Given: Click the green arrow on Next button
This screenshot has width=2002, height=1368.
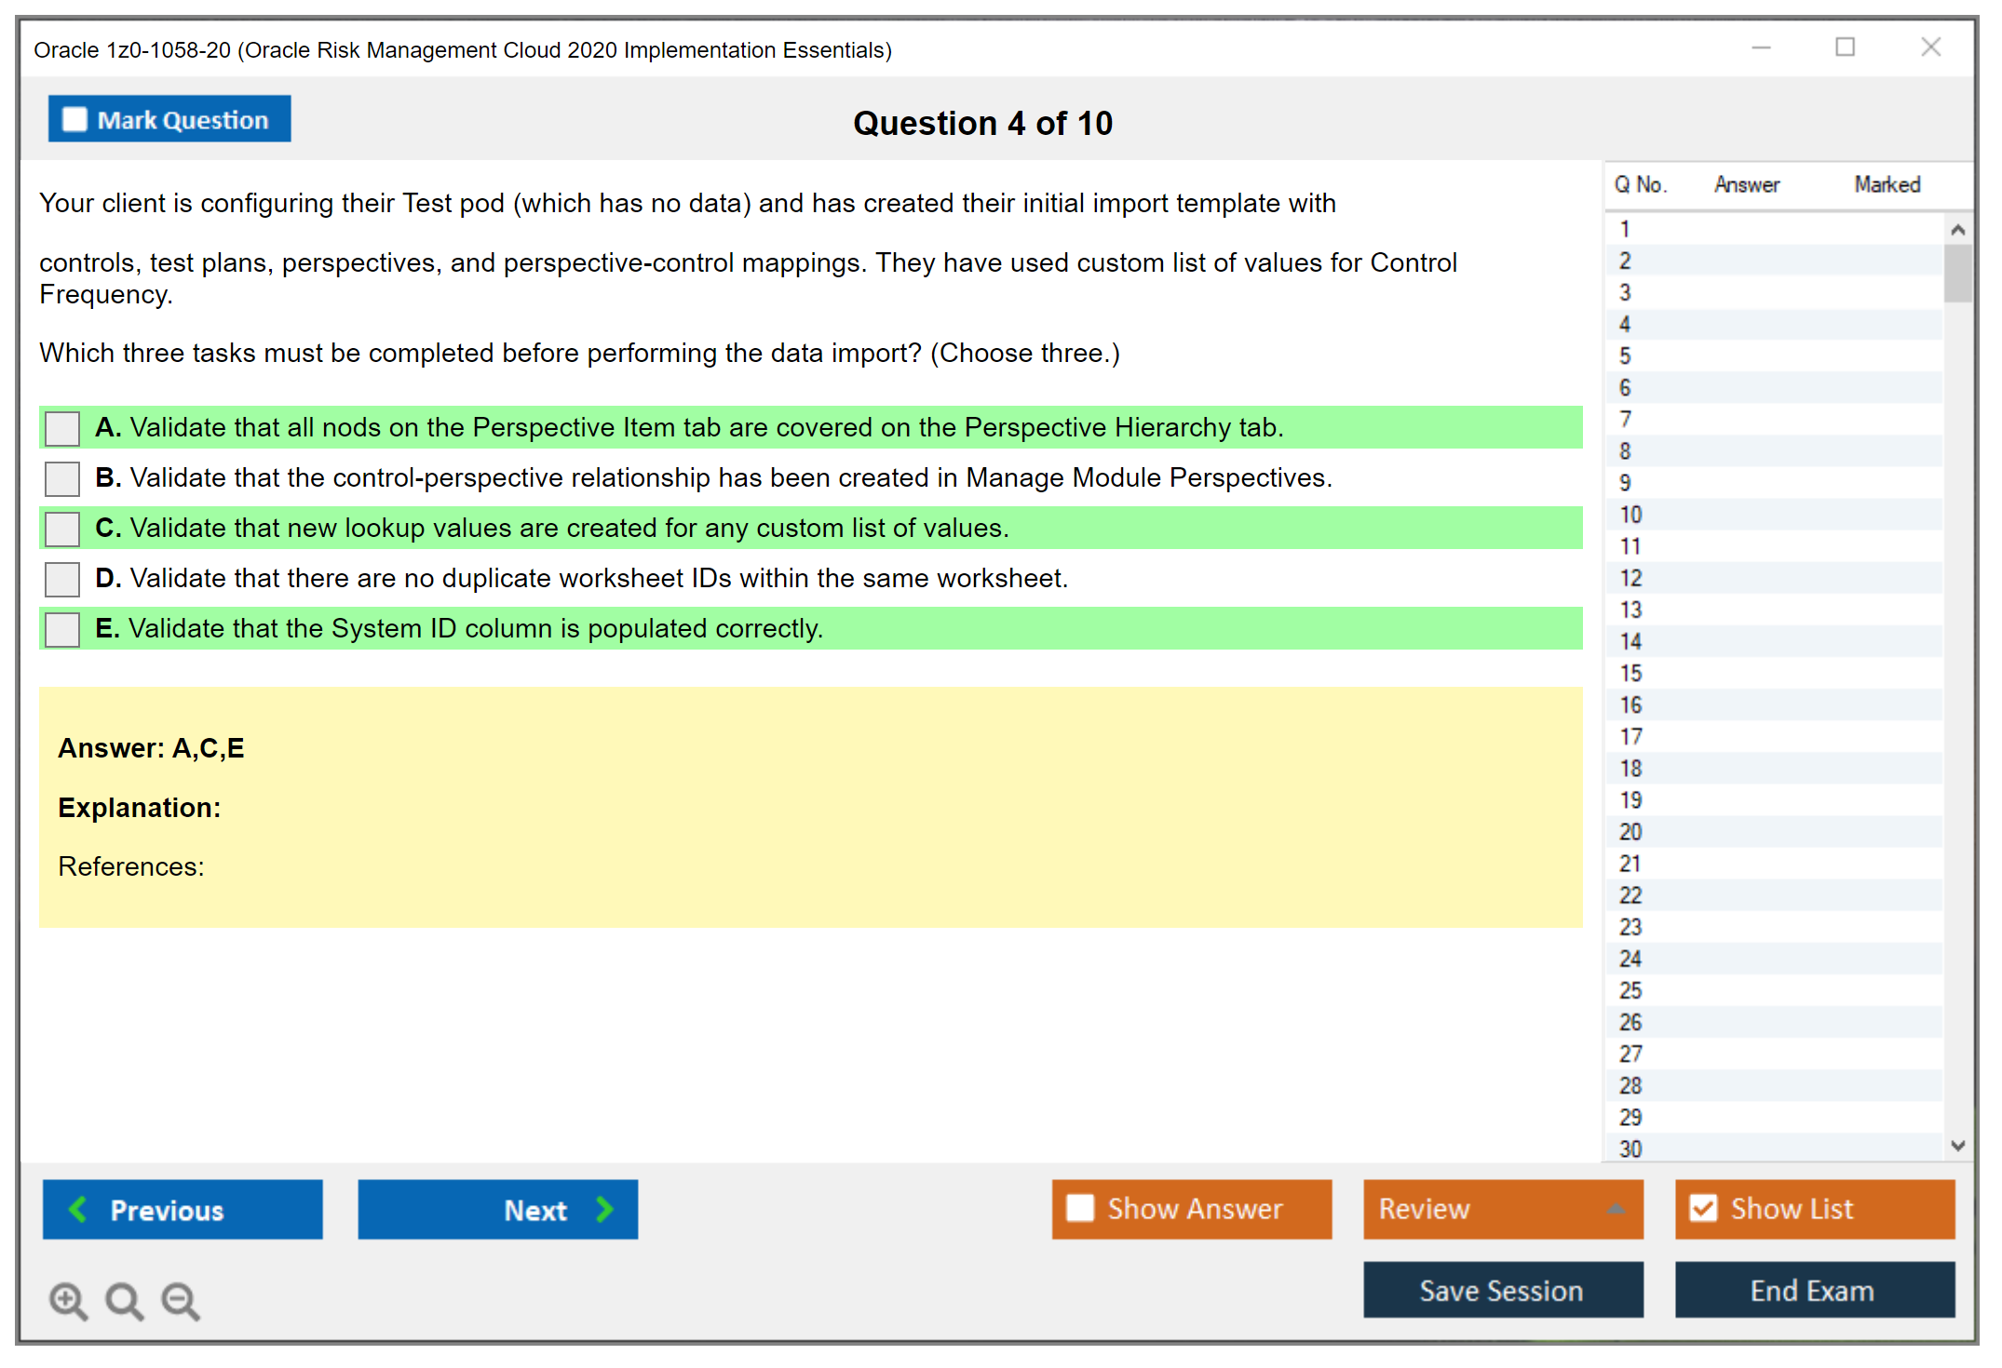Looking at the screenshot, I should click(x=604, y=1209).
